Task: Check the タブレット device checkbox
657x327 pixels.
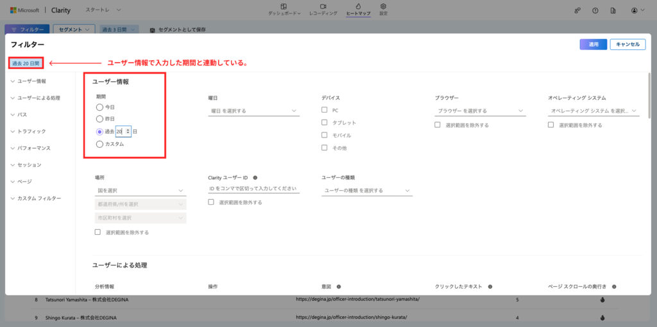Action: pos(325,122)
